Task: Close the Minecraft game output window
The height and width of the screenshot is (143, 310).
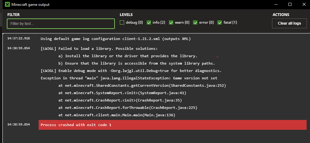Action: click(x=304, y=4)
